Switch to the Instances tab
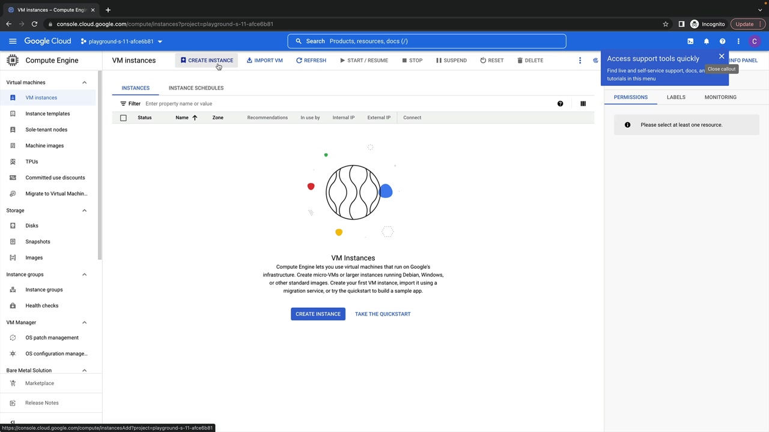This screenshot has width=769, height=432. point(135,88)
